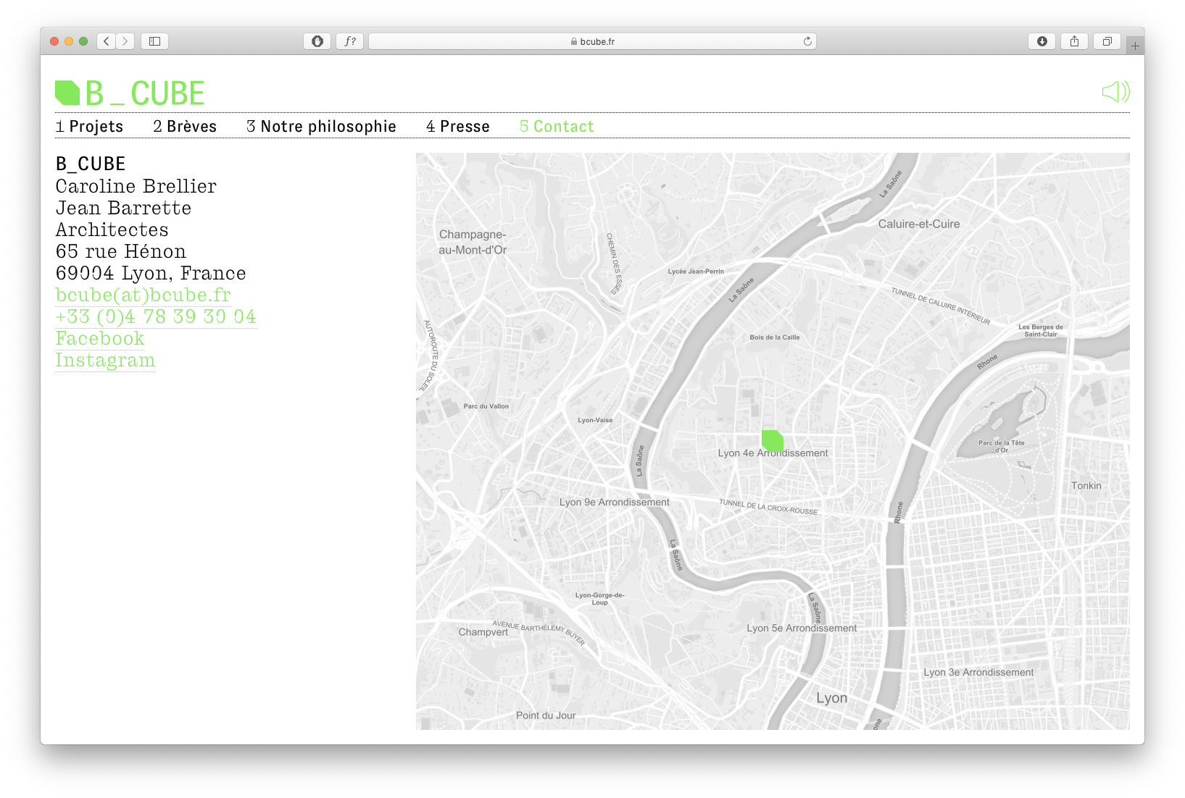Reload the page with the refresh icon
1185x798 pixels.
[807, 41]
